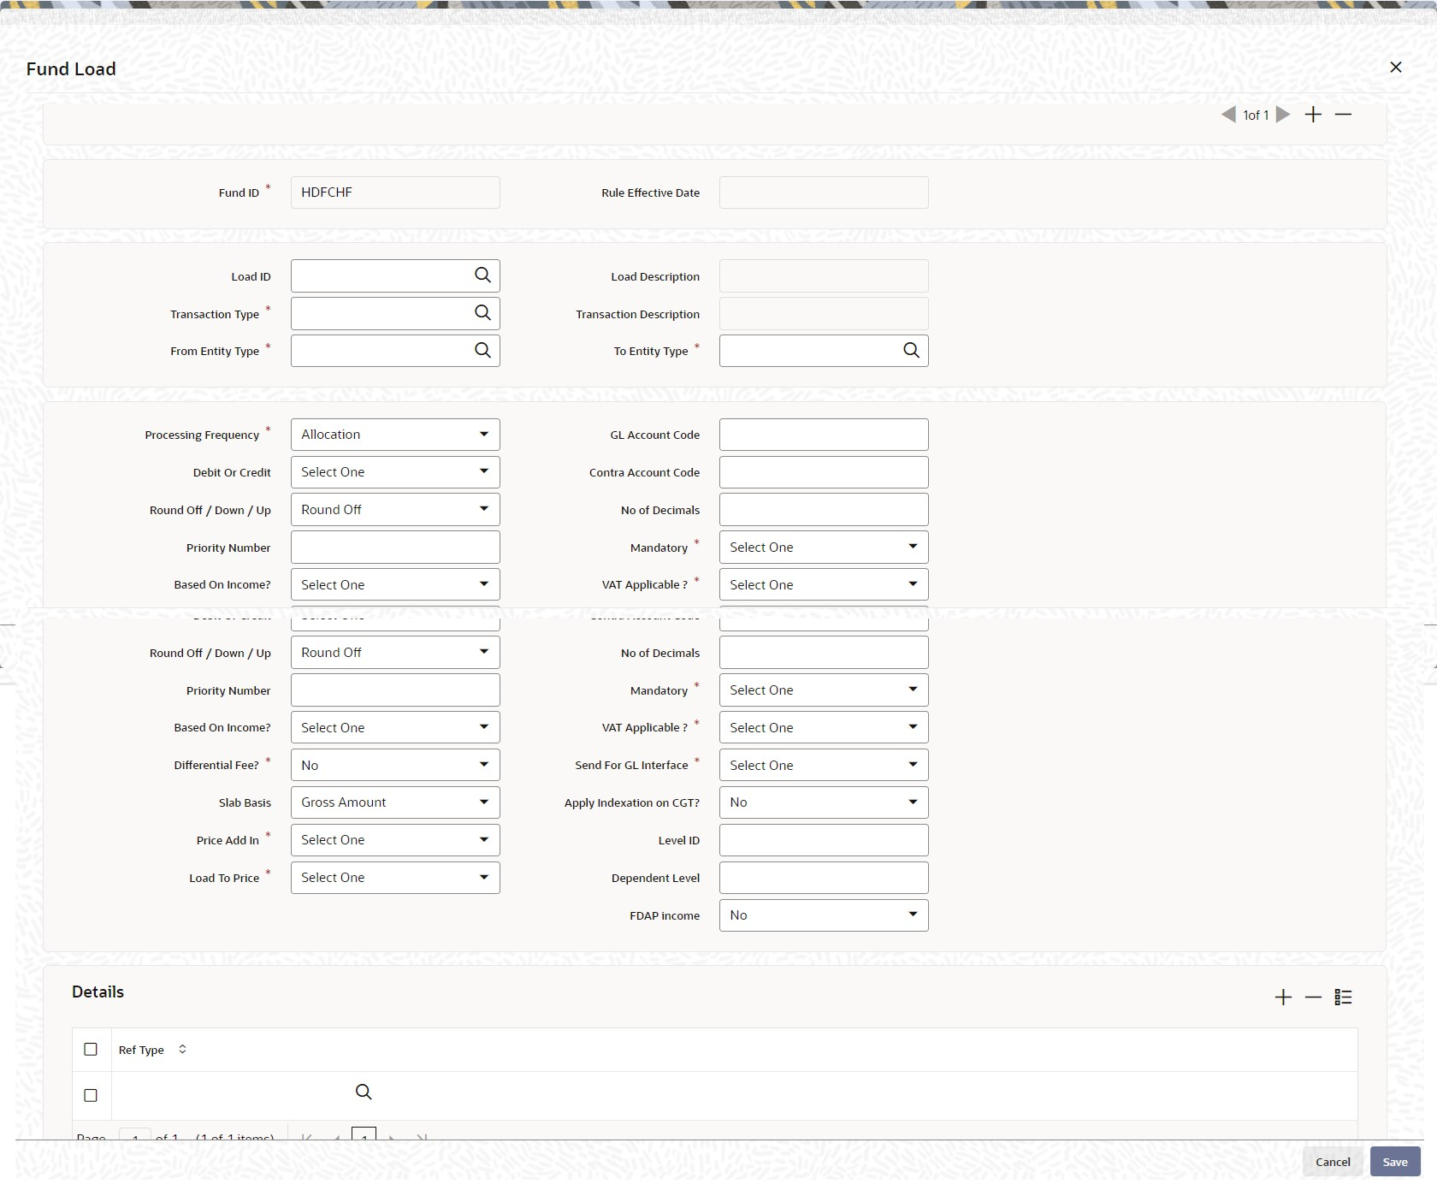The image size is (1437, 1190).
Task: Open the Apply Indexation on CGT dropdown
Action: click(824, 802)
